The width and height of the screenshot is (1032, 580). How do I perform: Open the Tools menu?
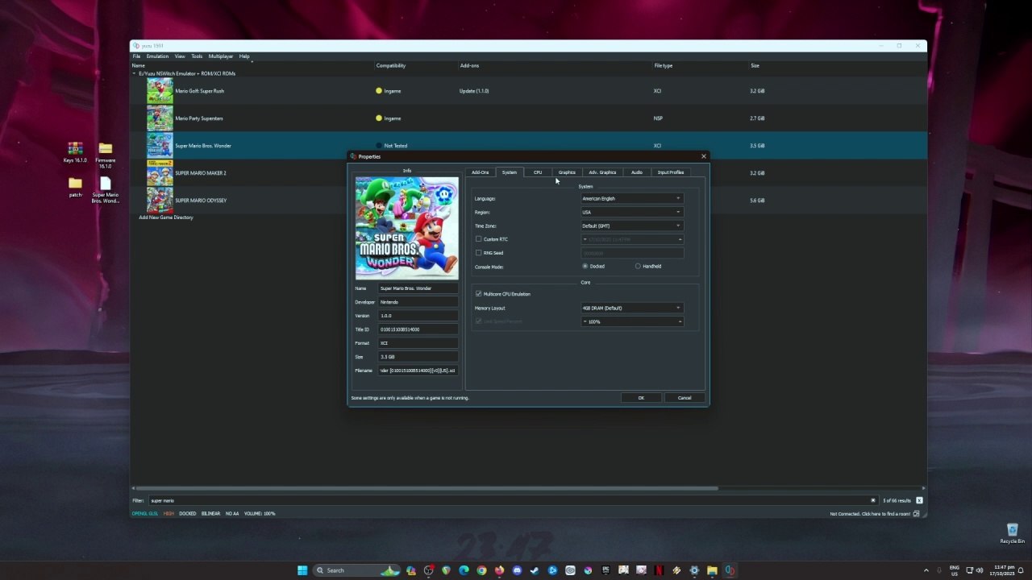click(197, 56)
